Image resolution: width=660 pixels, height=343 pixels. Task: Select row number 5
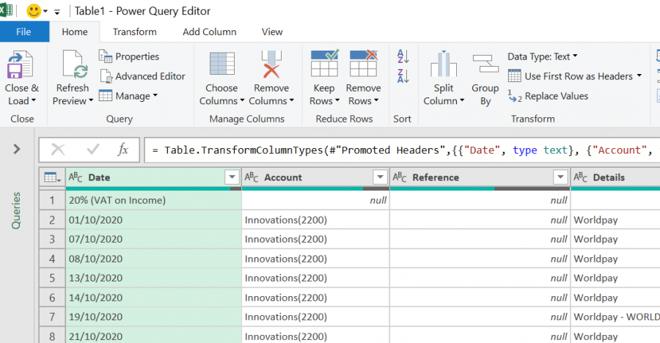coord(52,279)
